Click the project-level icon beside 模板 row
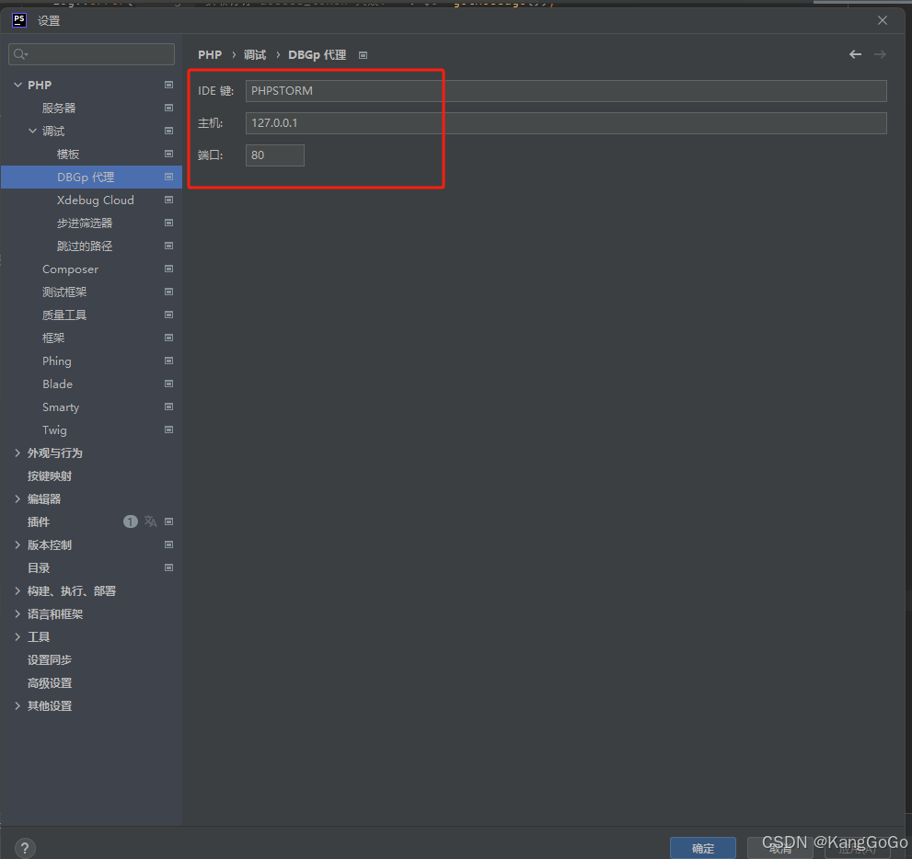This screenshot has width=912, height=859. pyautogui.click(x=168, y=154)
